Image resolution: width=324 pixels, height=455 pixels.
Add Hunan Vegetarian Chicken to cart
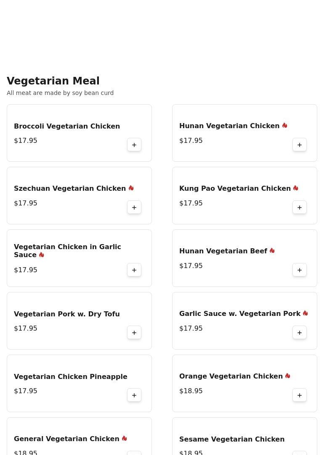(x=300, y=145)
